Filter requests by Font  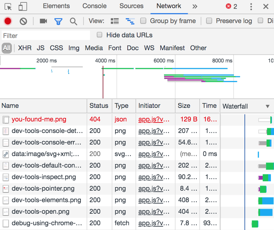pos(115,48)
